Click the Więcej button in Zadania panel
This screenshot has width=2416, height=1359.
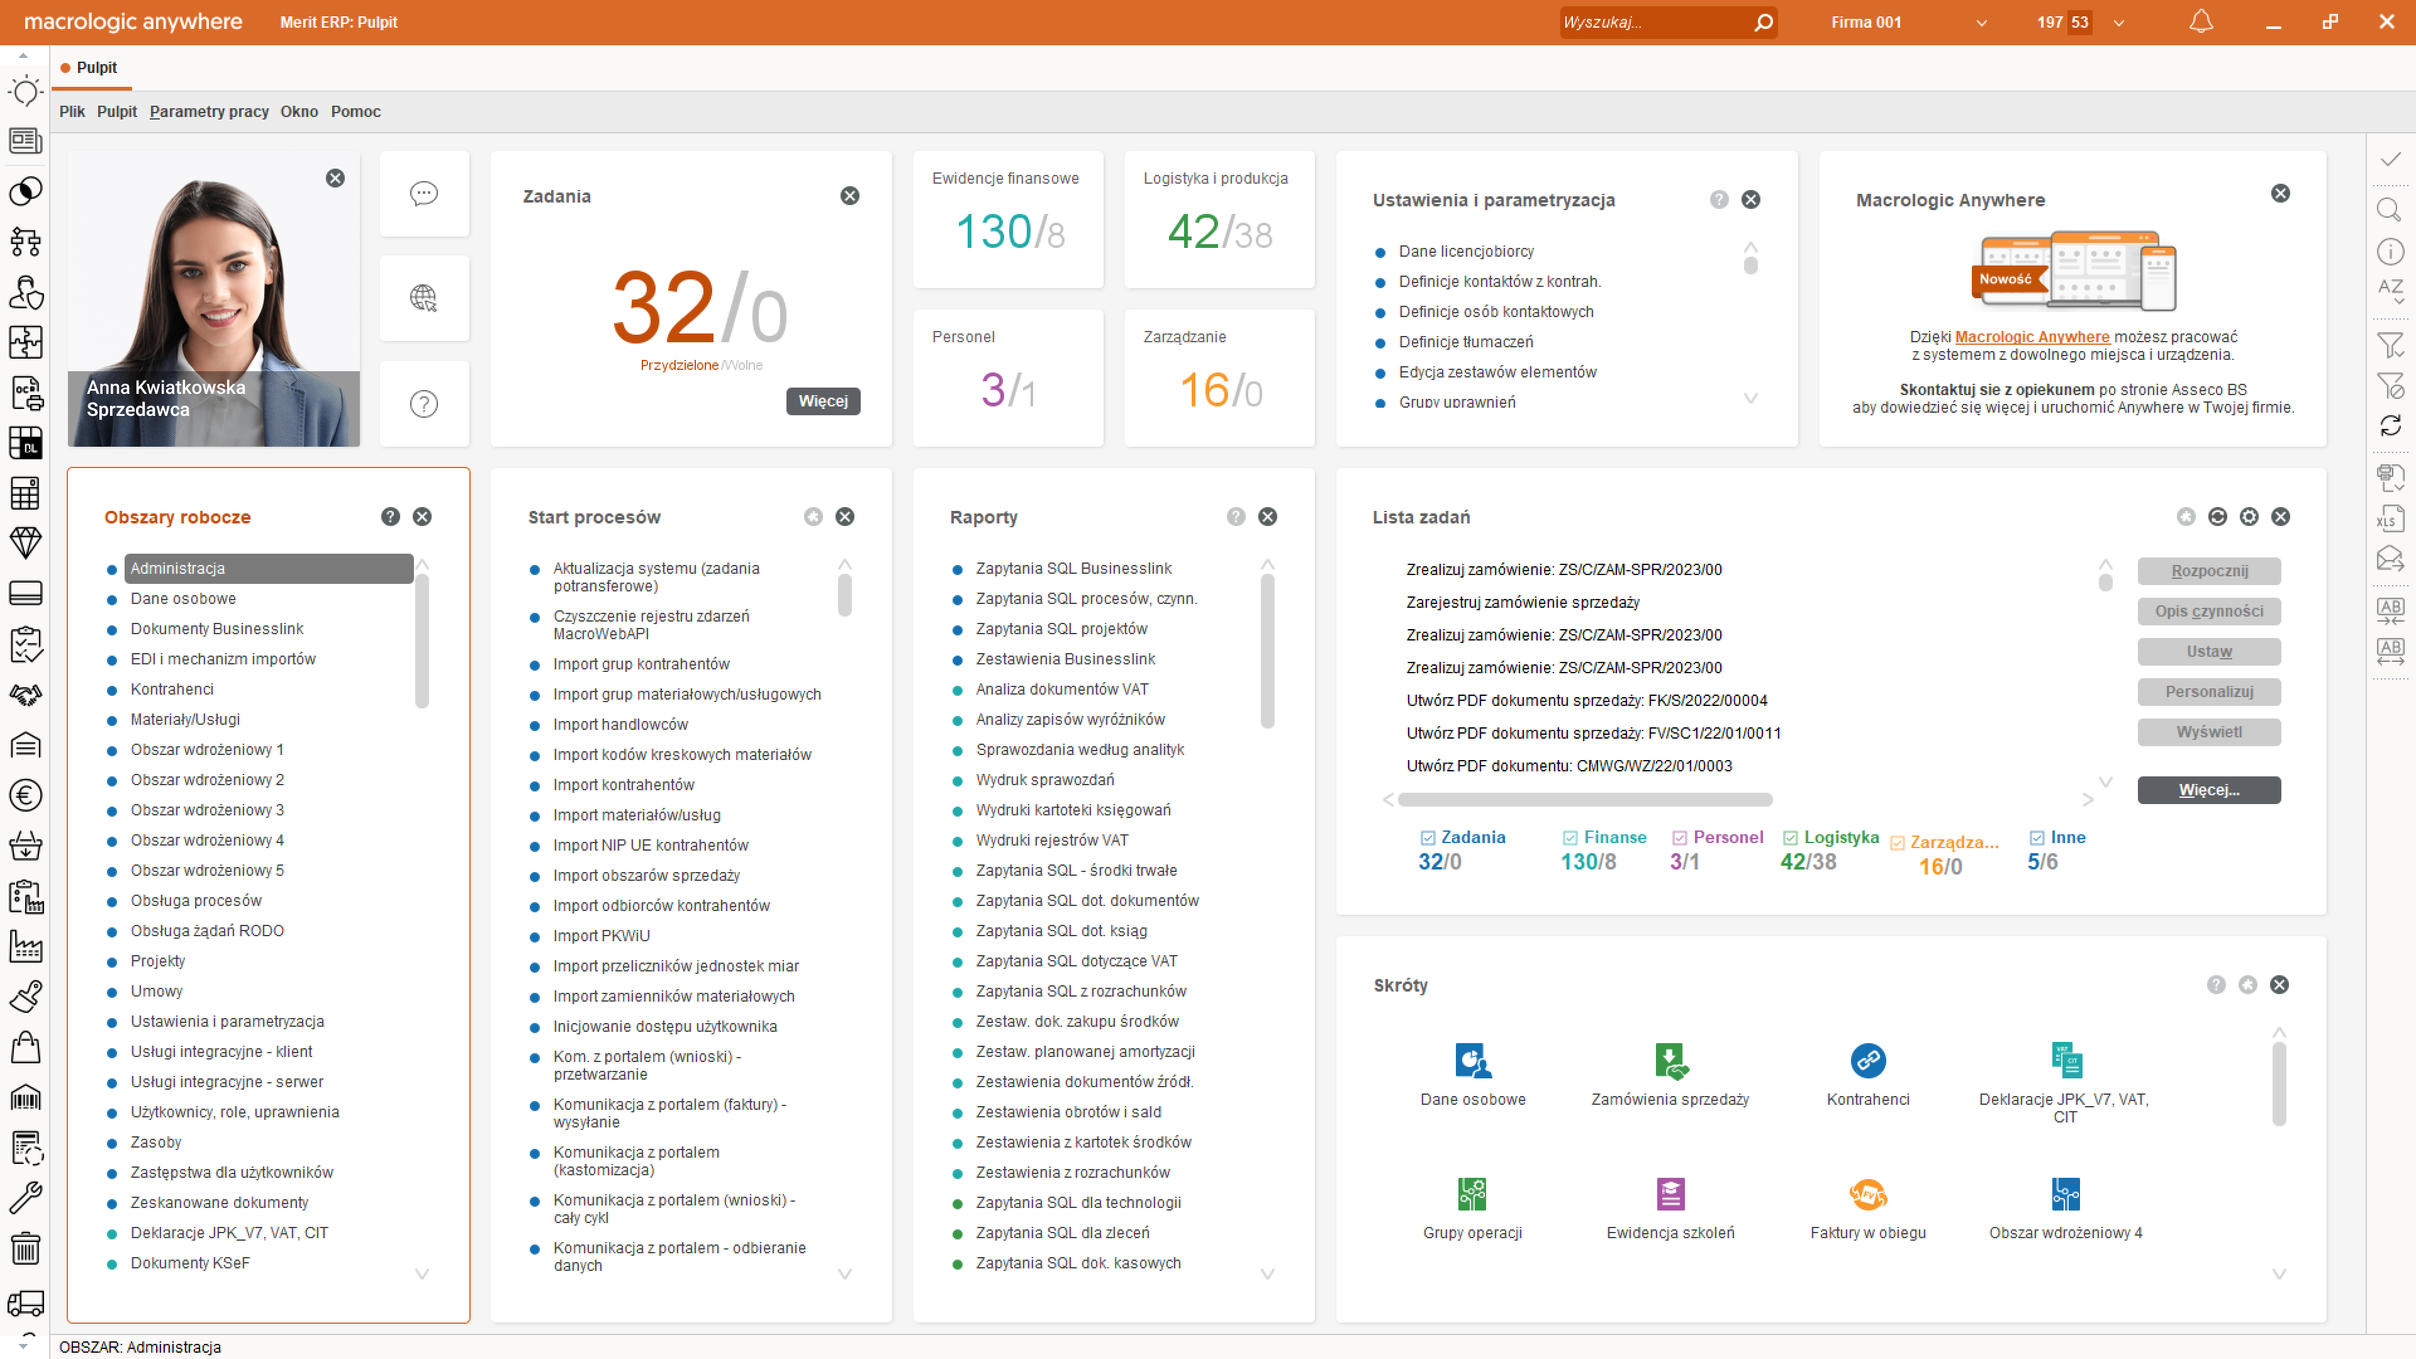point(822,401)
